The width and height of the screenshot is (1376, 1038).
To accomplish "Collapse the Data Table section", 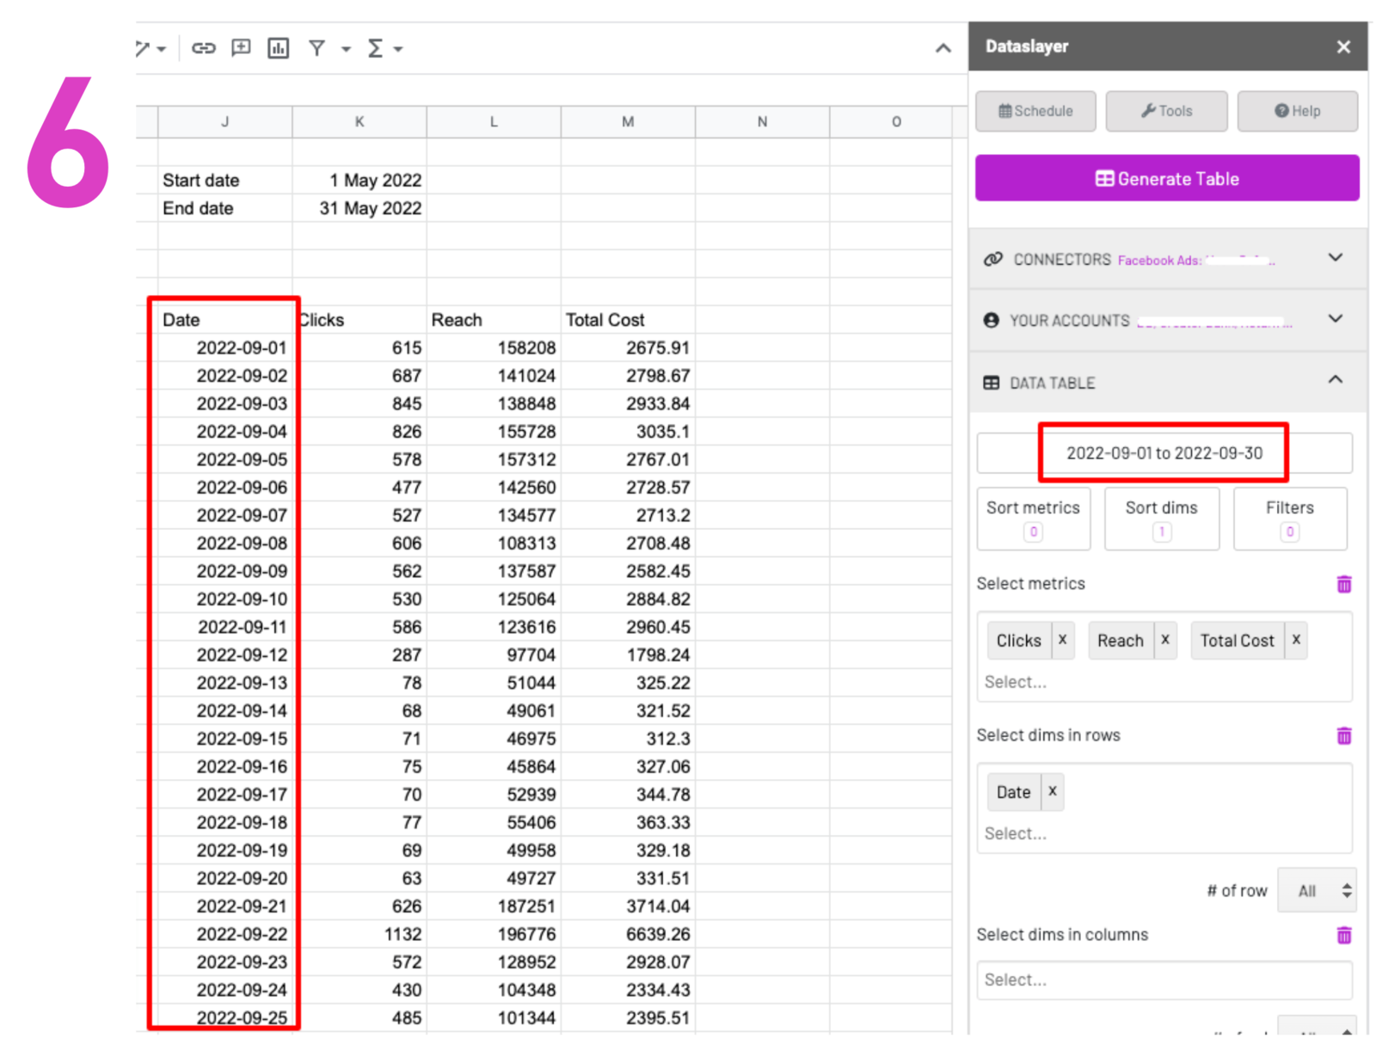I will (1336, 378).
